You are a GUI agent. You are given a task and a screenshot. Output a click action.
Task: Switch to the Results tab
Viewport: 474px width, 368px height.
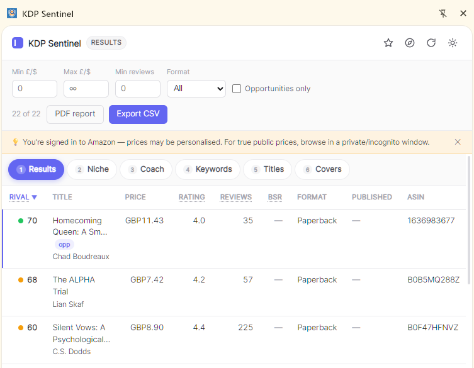(x=37, y=169)
